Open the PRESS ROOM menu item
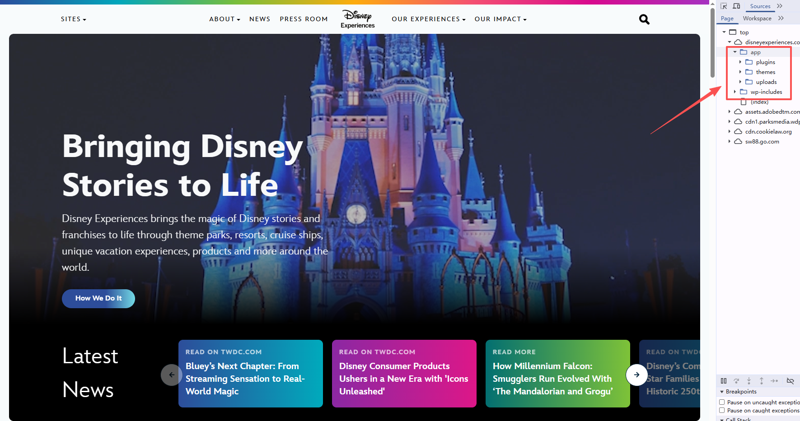 tap(304, 19)
